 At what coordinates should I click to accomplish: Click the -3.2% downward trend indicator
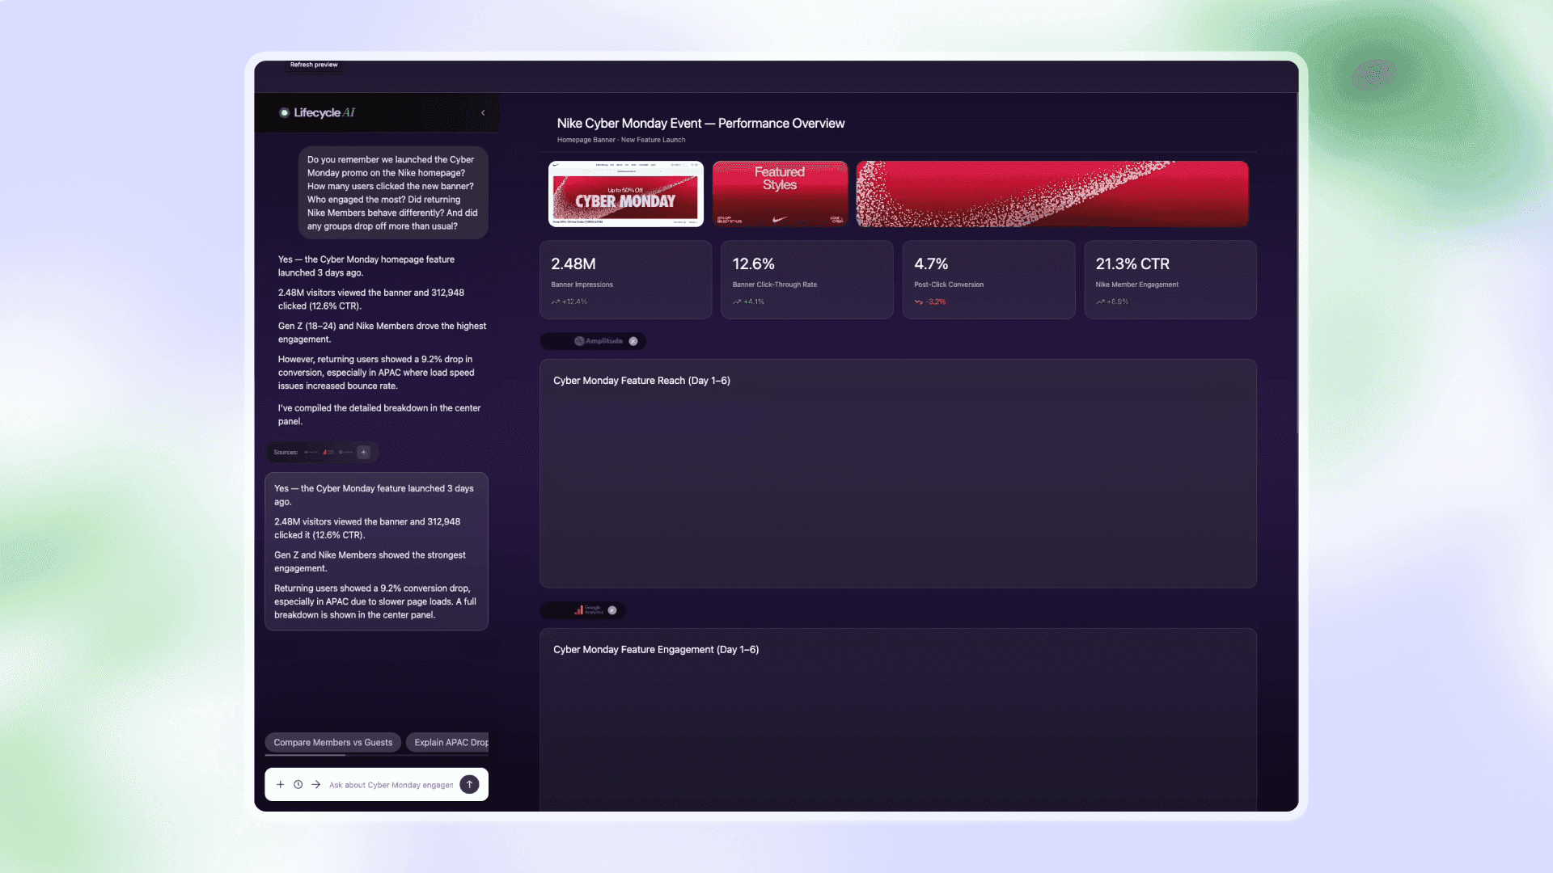pyautogui.click(x=930, y=302)
